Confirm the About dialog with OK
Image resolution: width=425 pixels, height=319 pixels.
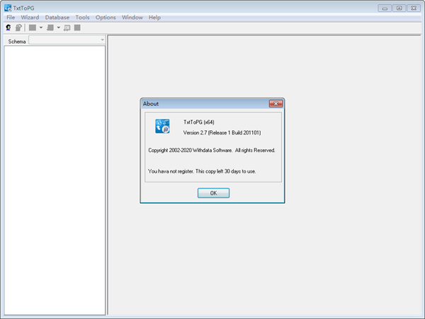[214, 193]
